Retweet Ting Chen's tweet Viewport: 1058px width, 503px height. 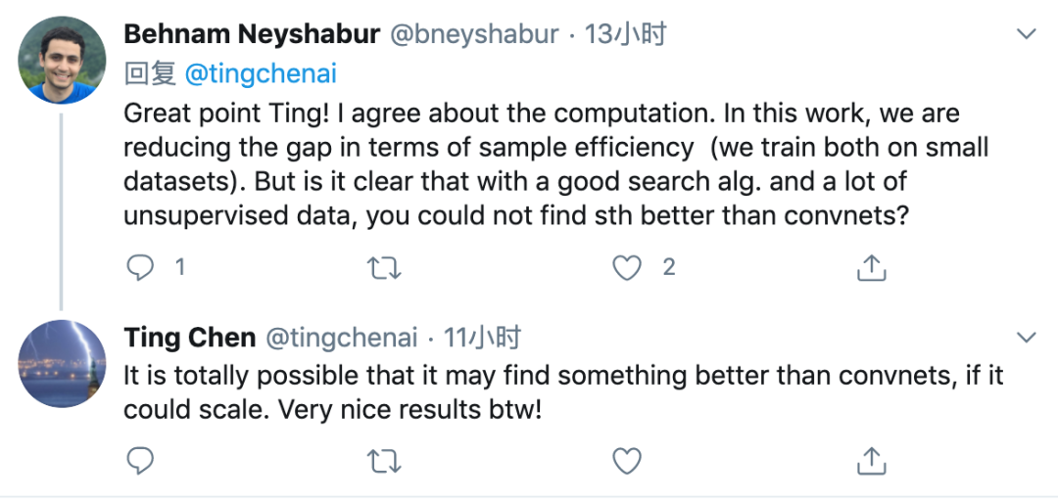click(x=384, y=460)
